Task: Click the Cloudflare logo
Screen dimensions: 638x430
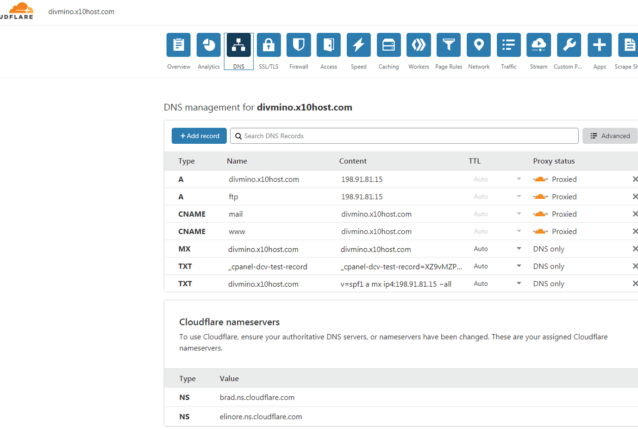Action: tap(17, 11)
